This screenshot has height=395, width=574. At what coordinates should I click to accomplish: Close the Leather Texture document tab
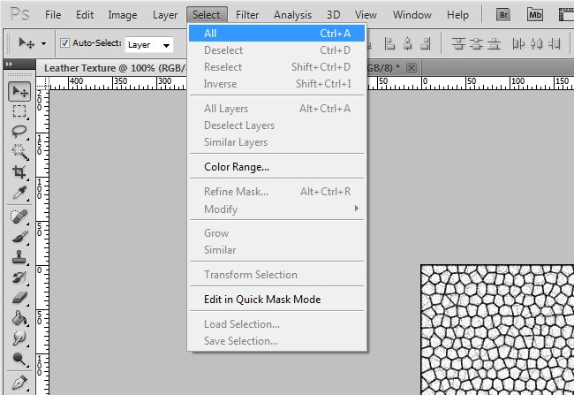pyautogui.click(x=411, y=68)
